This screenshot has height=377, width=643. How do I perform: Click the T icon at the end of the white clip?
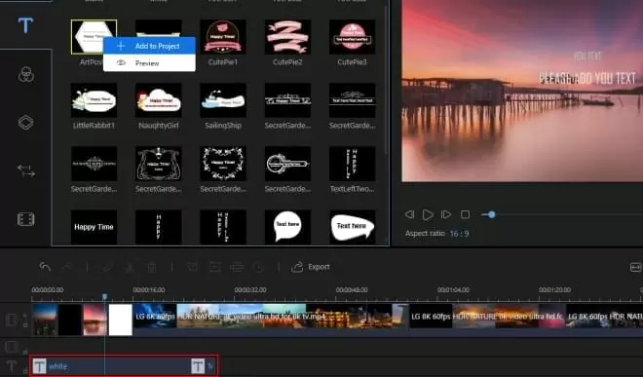pos(198,366)
